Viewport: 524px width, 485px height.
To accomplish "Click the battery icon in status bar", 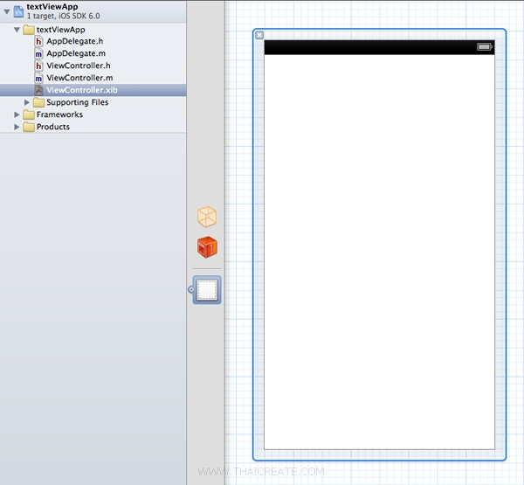I will coord(485,46).
